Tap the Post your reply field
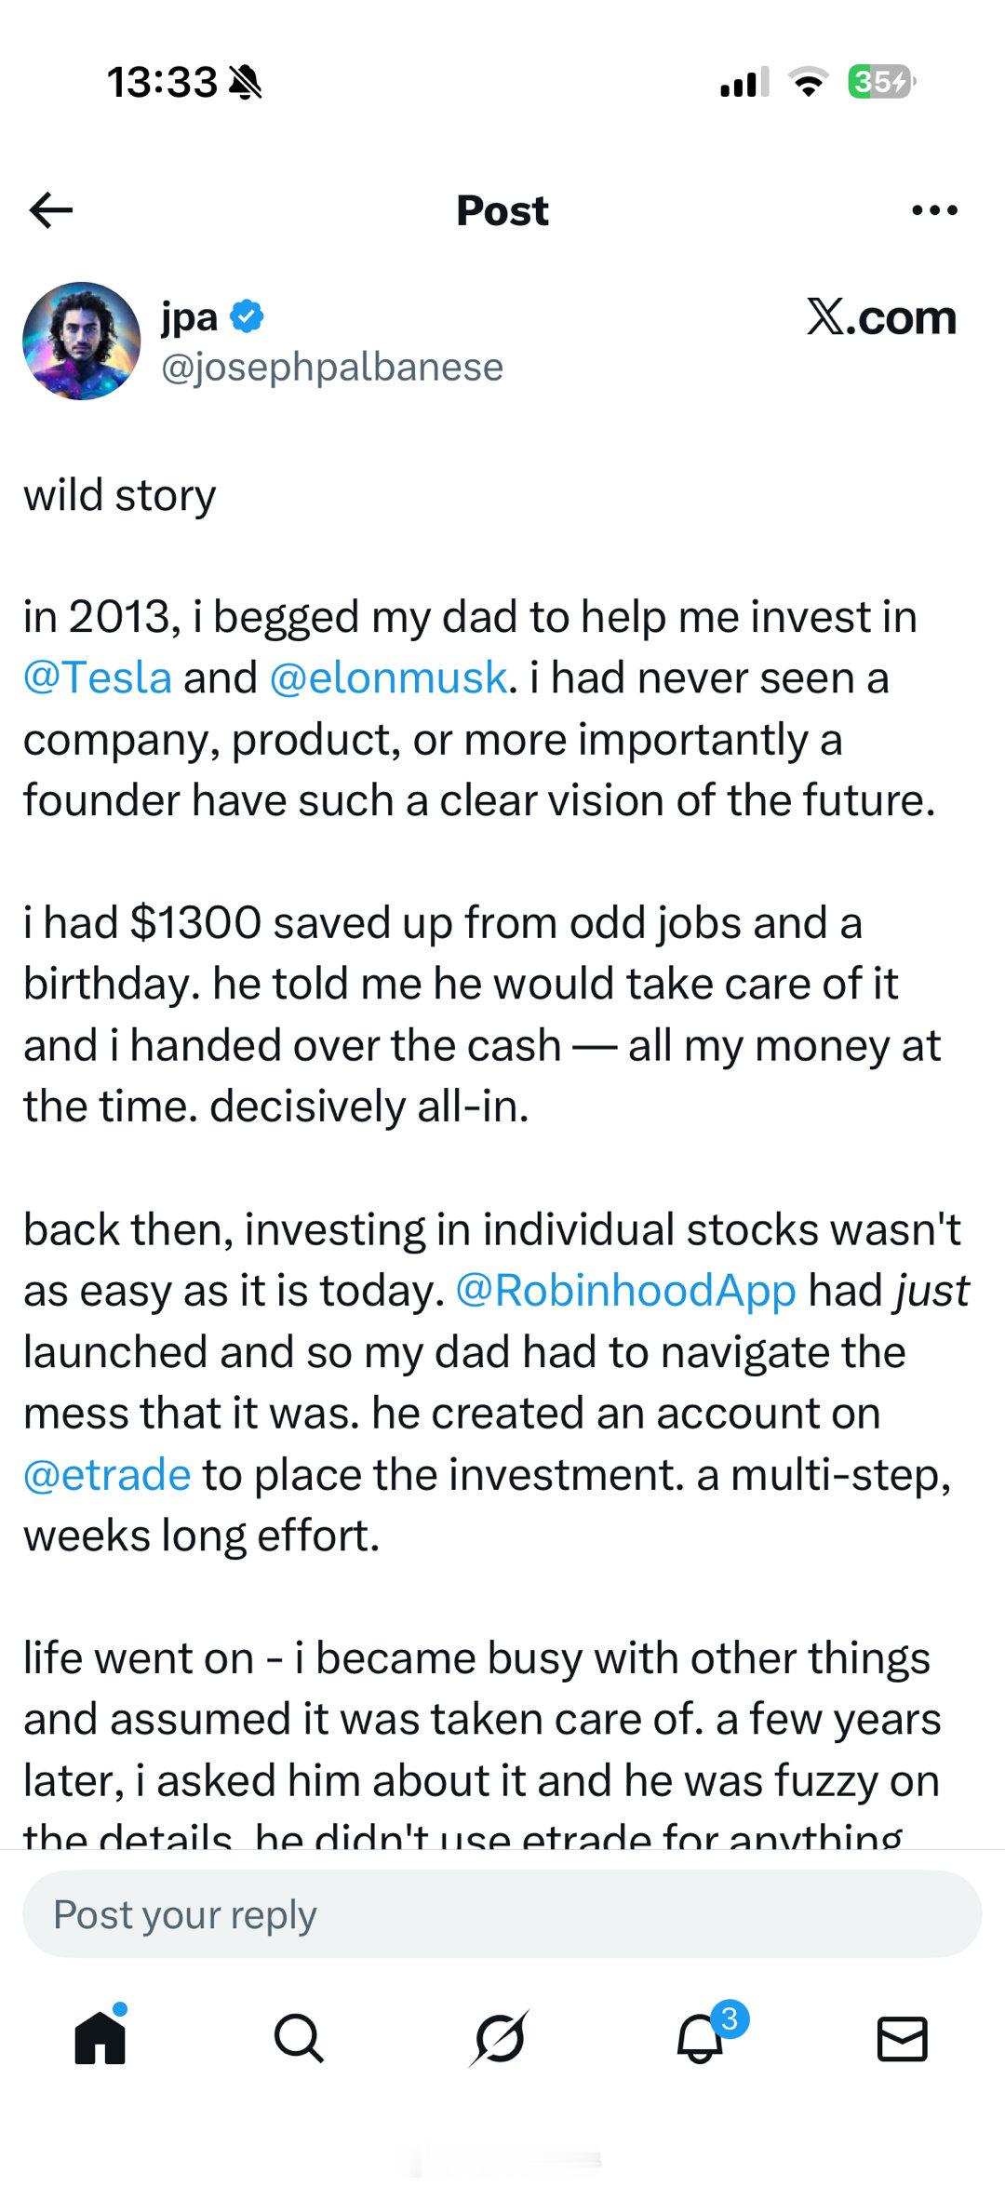 click(502, 1914)
